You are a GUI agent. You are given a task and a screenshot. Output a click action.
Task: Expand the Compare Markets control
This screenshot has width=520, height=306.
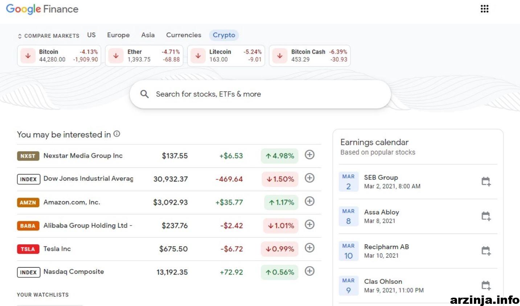(48, 36)
